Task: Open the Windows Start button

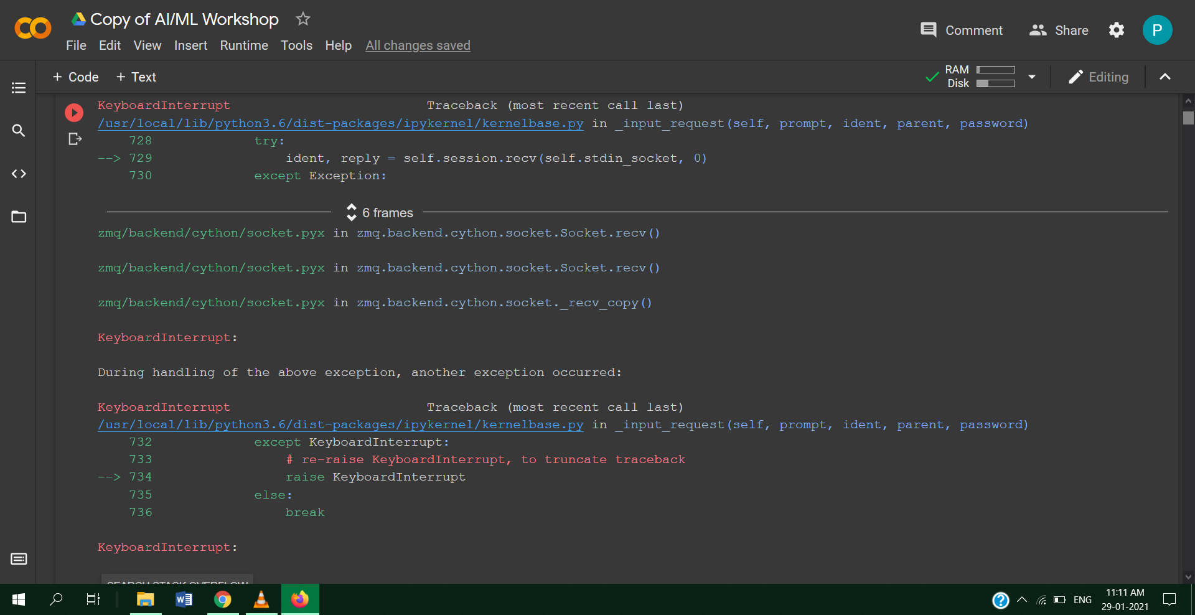Action: 19,599
